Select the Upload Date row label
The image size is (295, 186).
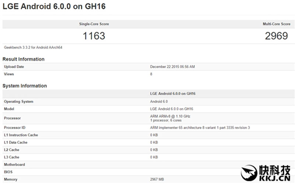click(x=14, y=67)
